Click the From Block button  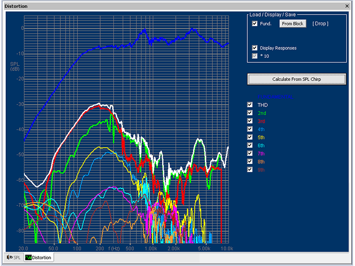293,24
